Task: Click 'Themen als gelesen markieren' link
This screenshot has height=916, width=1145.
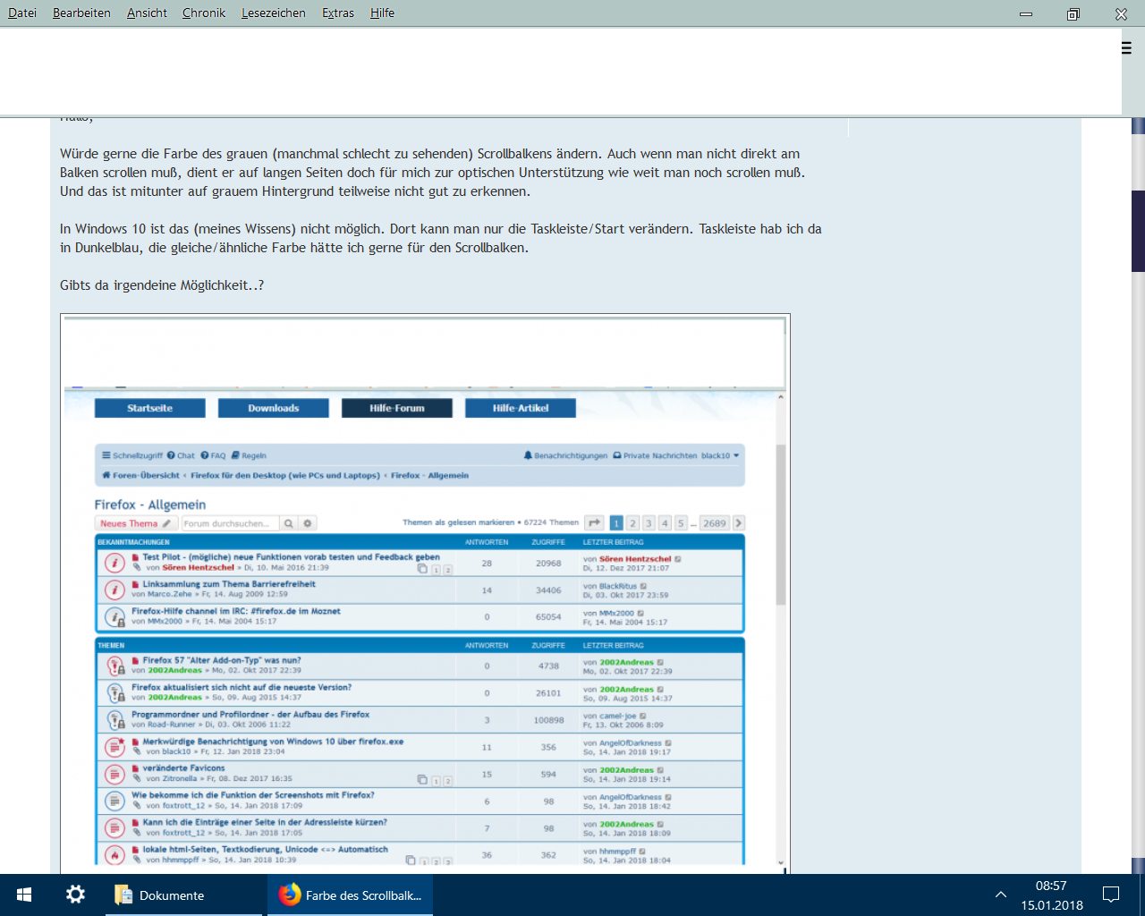Action: click(x=458, y=522)
